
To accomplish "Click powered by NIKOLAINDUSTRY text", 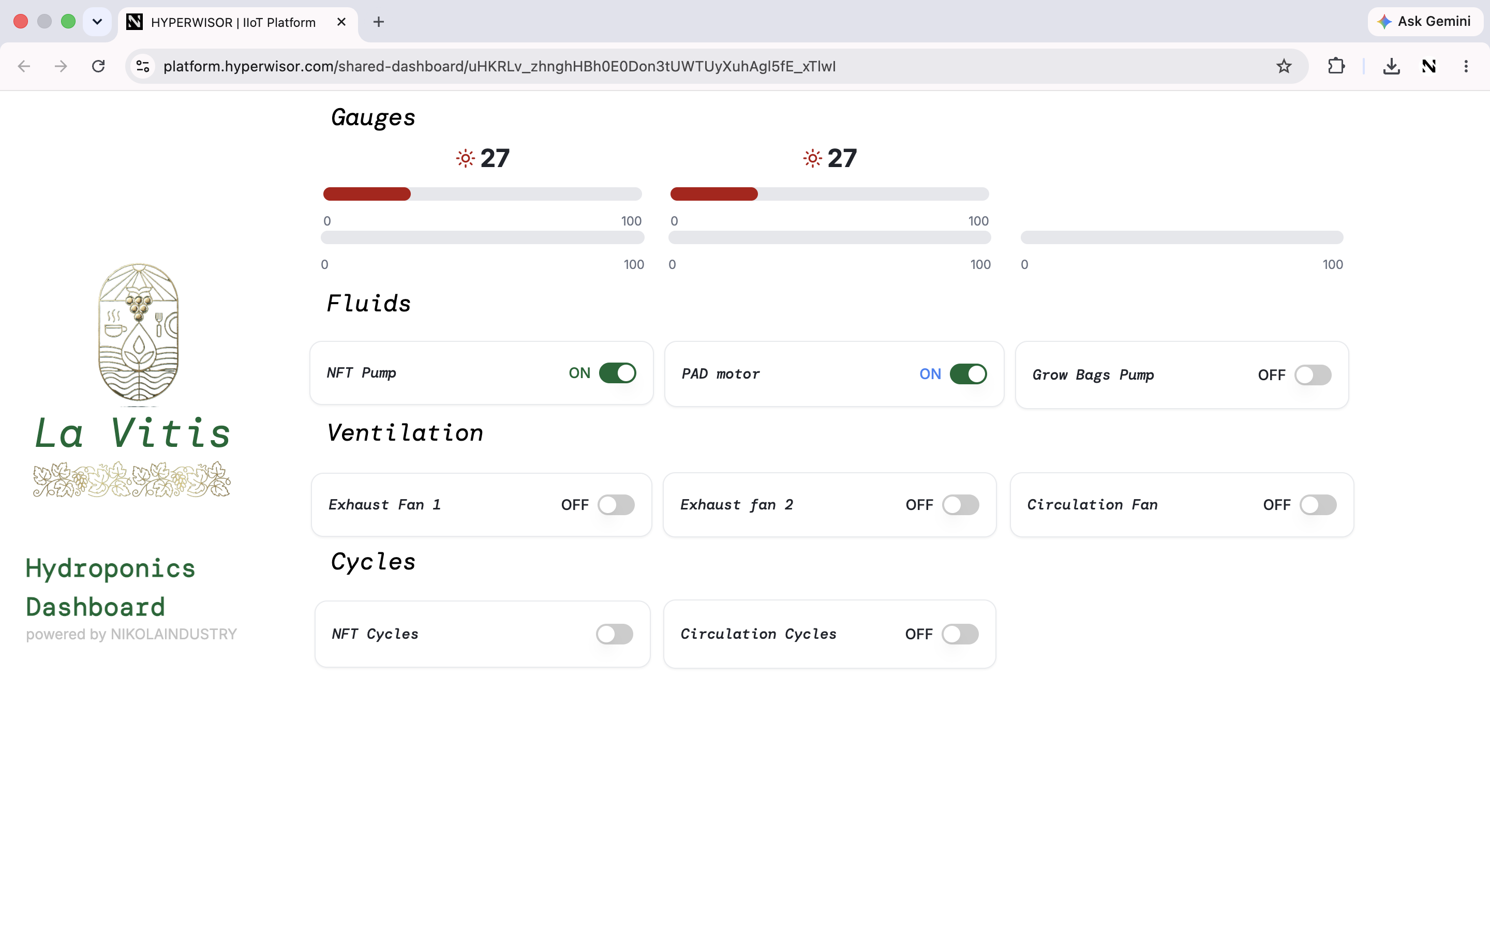I will (131, 634).
